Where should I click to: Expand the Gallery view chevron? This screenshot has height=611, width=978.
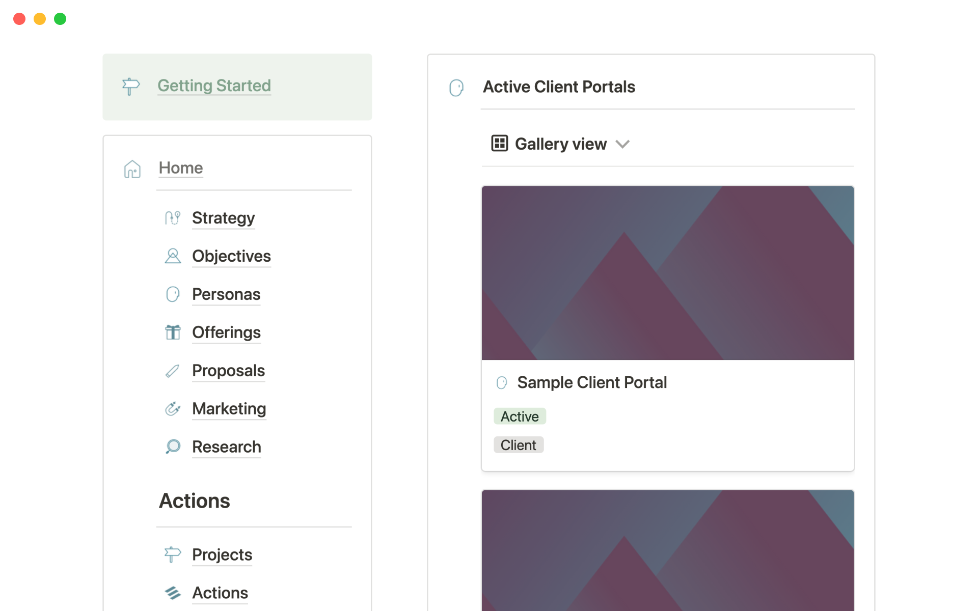pyautogui.click(x=622, y=144)
